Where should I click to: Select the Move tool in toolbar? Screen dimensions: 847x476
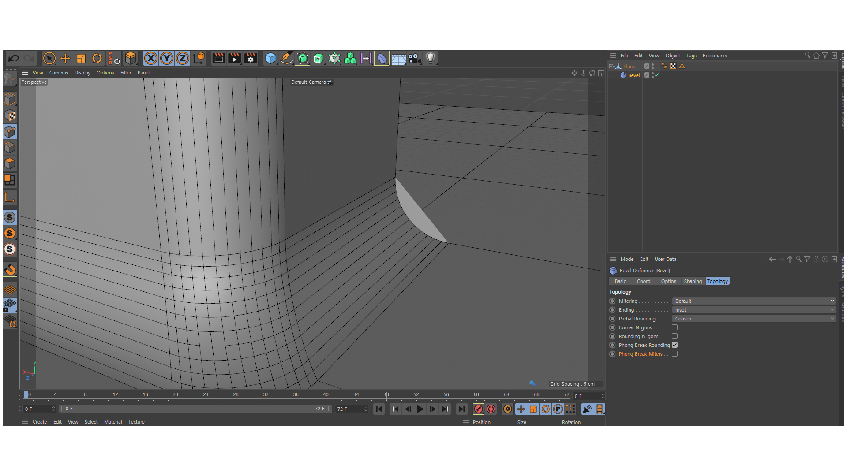coord(65,58)
